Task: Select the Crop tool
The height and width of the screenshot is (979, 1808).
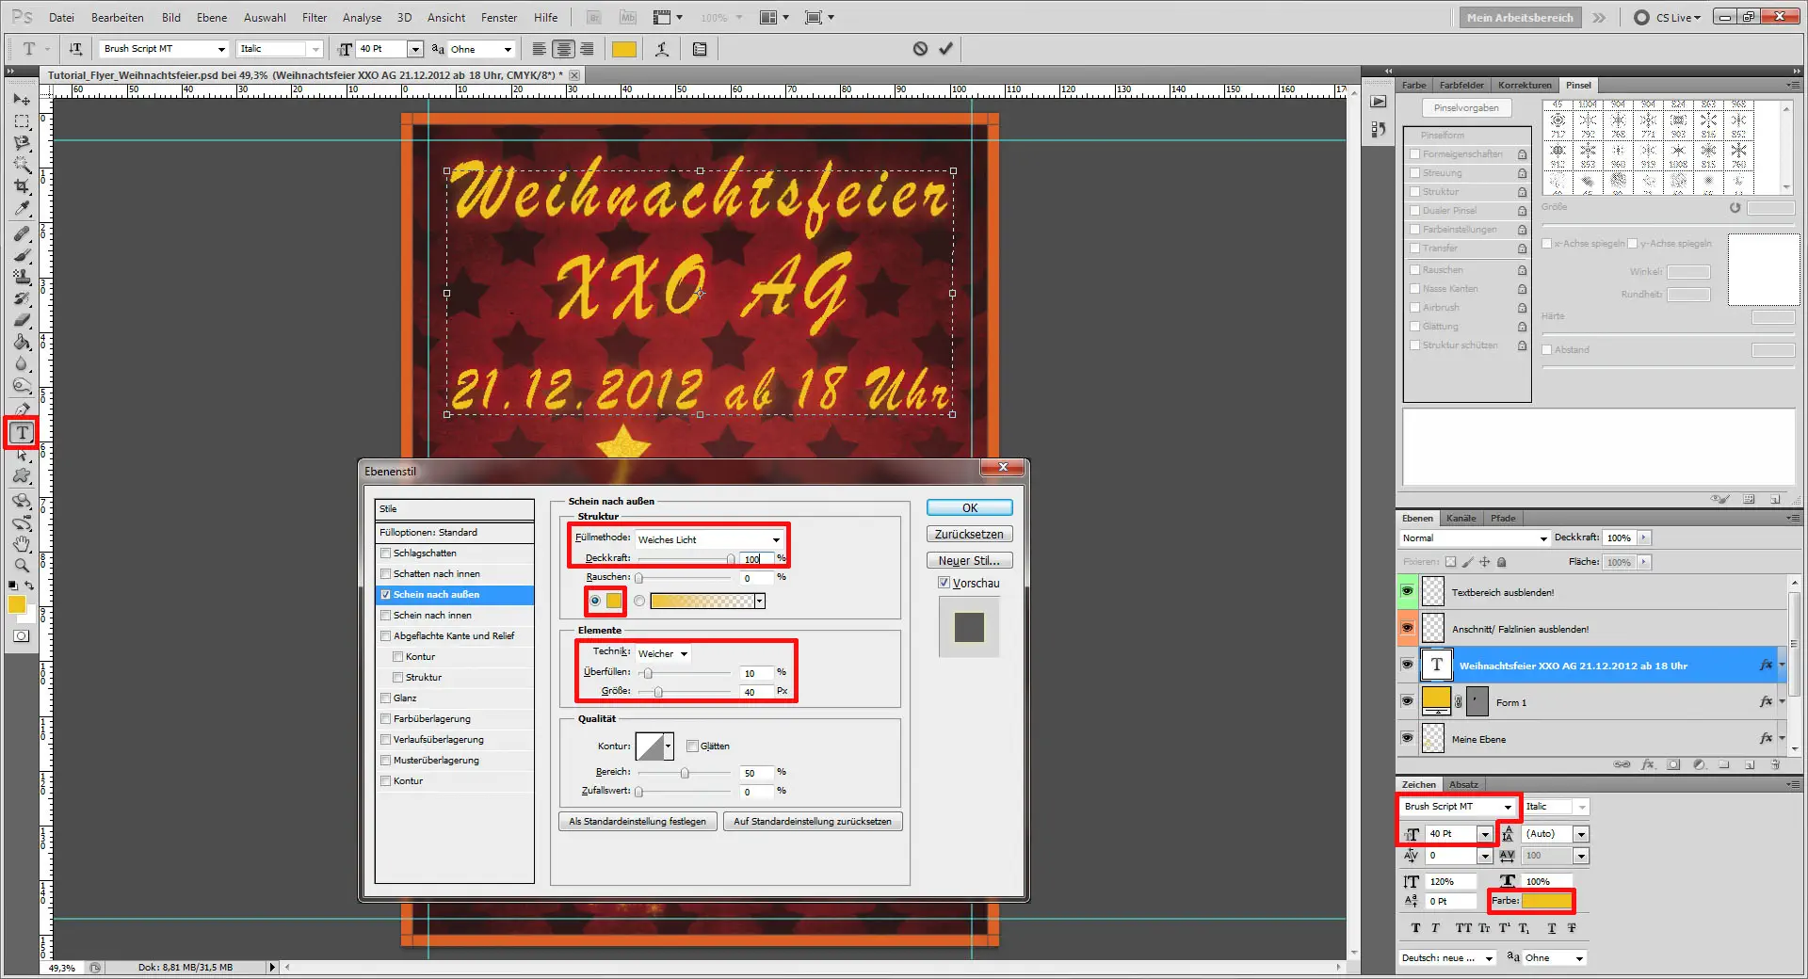Action: point(22,186)
